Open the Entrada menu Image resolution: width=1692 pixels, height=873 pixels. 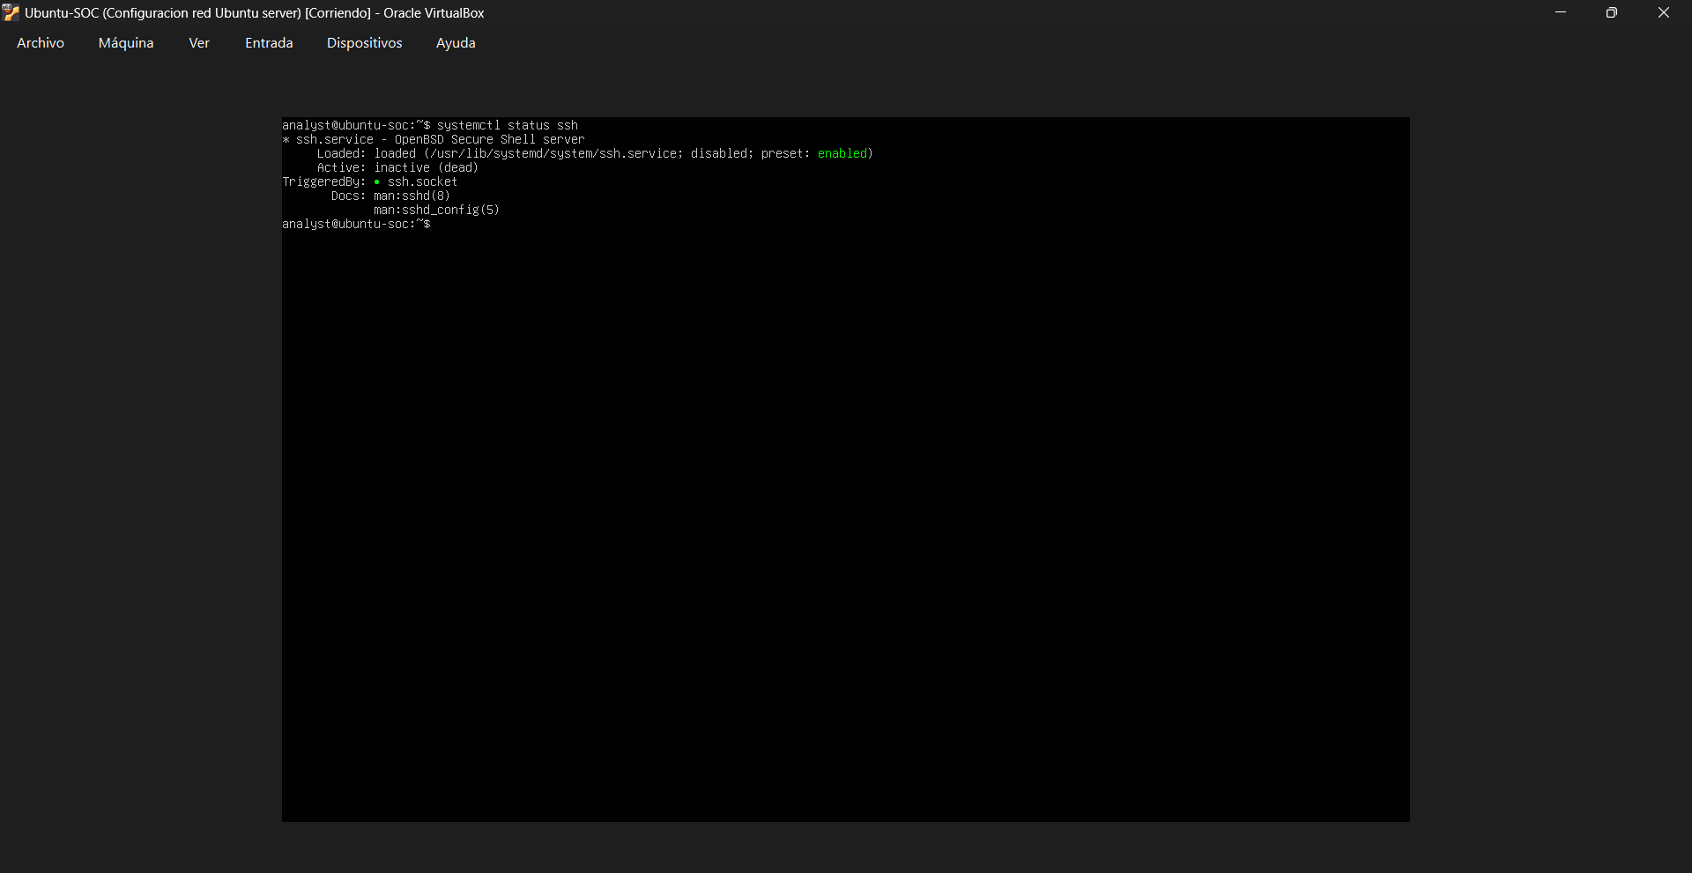coord(269,43)
